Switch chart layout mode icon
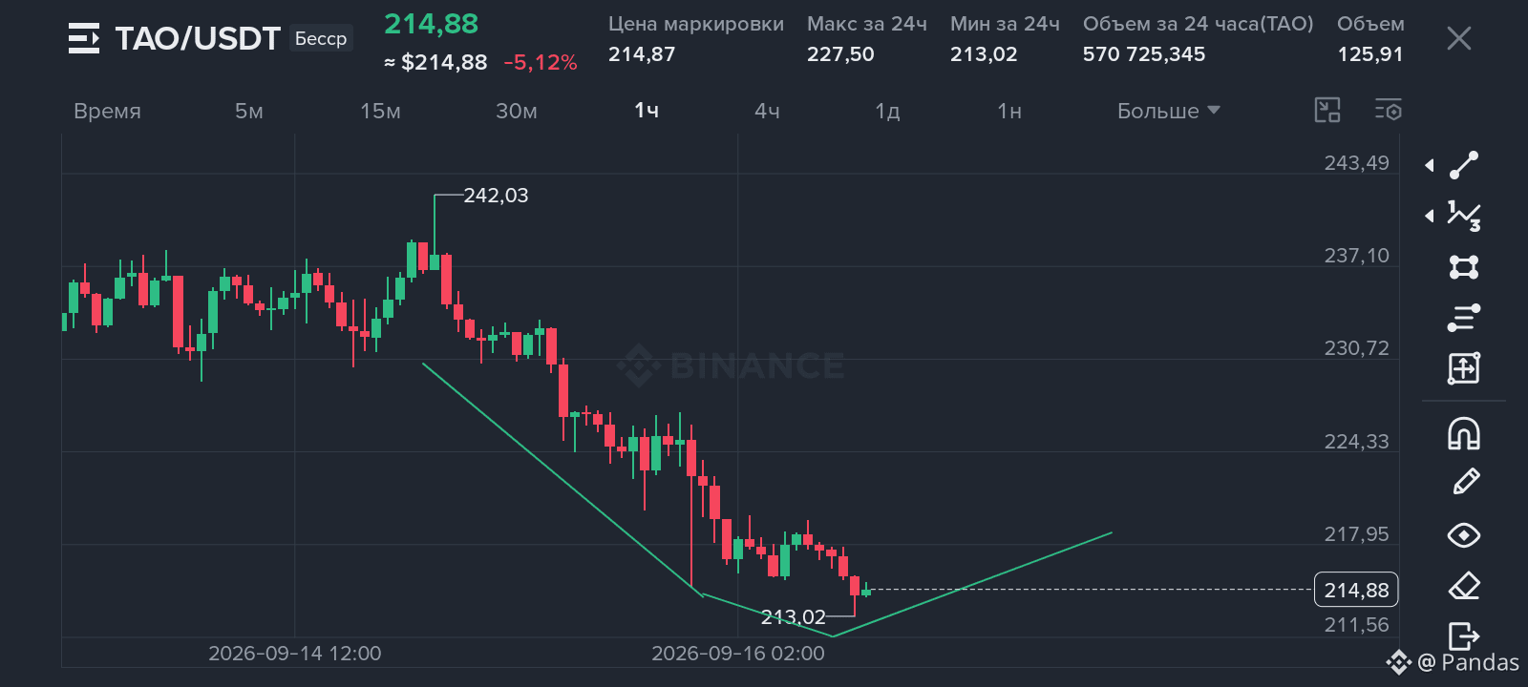Viewport: 1528px width, 687px height. 1327,111
